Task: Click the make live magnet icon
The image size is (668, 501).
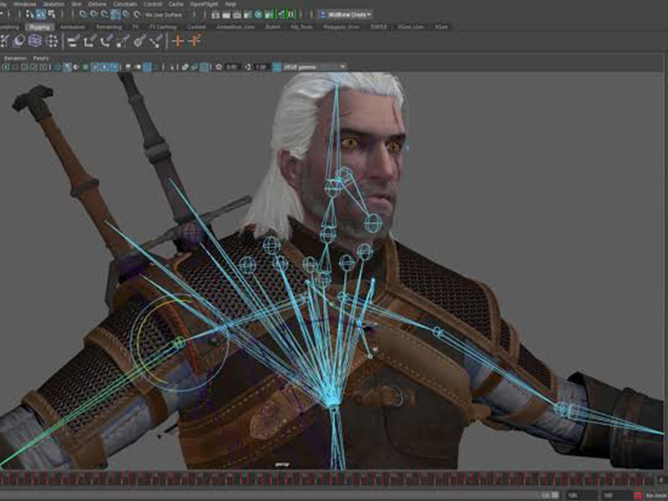Action: point(137,14)
